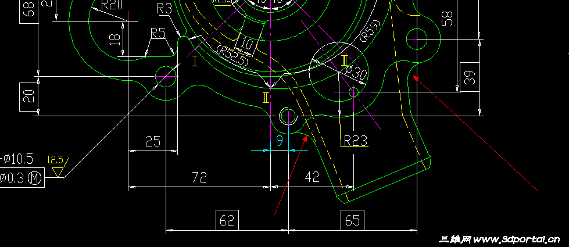Click the yellow 12.5 surface roughness value
The height and width of the screenshot is (247, 569).
tap(55, 160)
